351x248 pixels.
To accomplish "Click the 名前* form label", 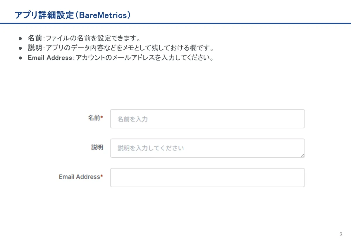I will (95, 118).
